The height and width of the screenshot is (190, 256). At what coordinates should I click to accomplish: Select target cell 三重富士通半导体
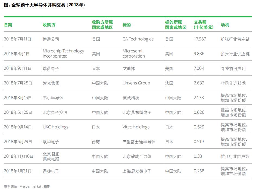click(x=139, y=142)
